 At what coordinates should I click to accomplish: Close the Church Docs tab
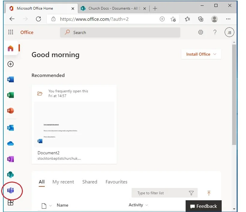tap(145, 9)
